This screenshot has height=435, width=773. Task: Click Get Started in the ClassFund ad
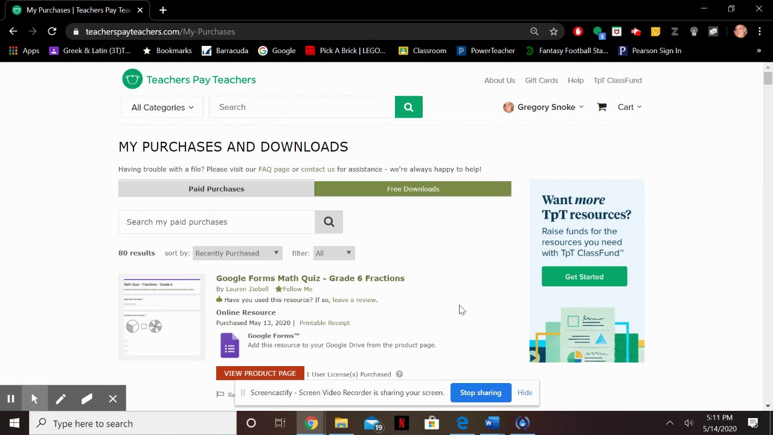point(584,277)
